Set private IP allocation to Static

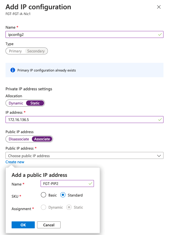(x=35, y=103)
